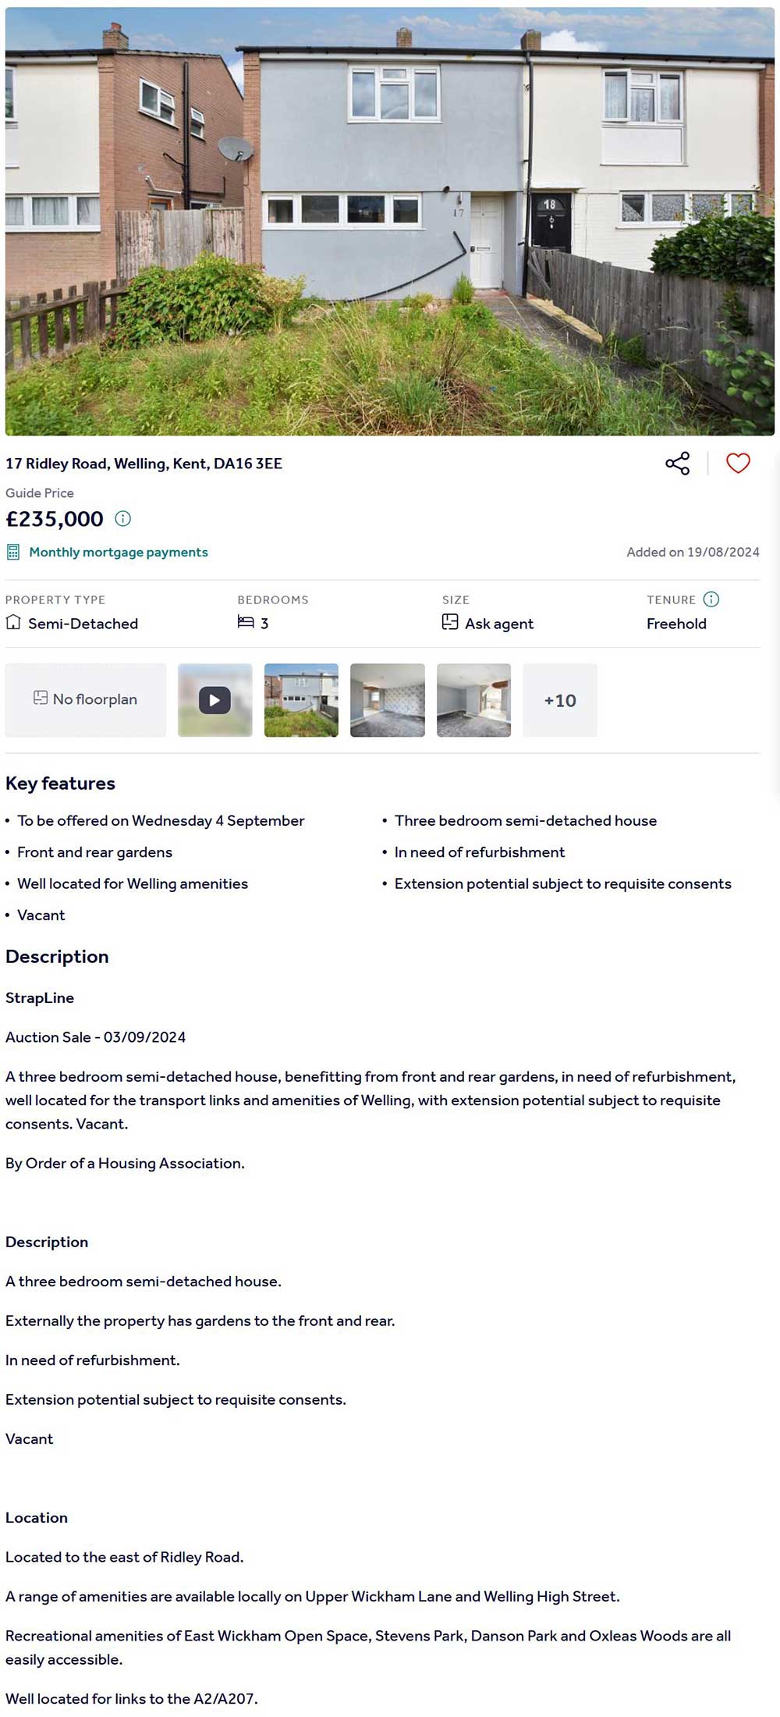Click the main property photo
Viewport: 780px width, 1717px height.
(x=390, y=221)
